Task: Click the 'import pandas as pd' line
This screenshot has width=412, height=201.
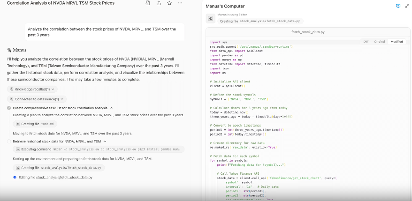Action: tap(227, 55)
